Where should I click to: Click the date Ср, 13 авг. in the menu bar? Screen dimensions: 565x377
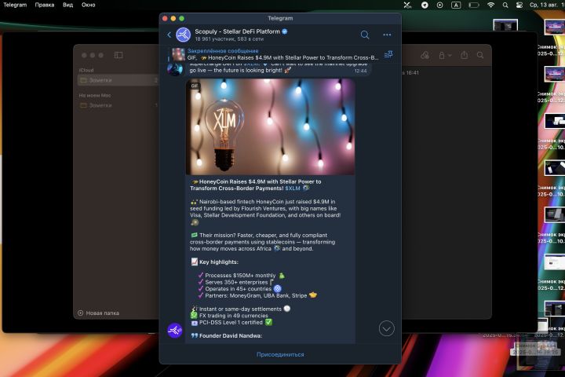click(x=545, y=5)
